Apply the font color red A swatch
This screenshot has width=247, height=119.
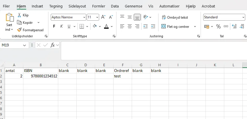(106, 26)
